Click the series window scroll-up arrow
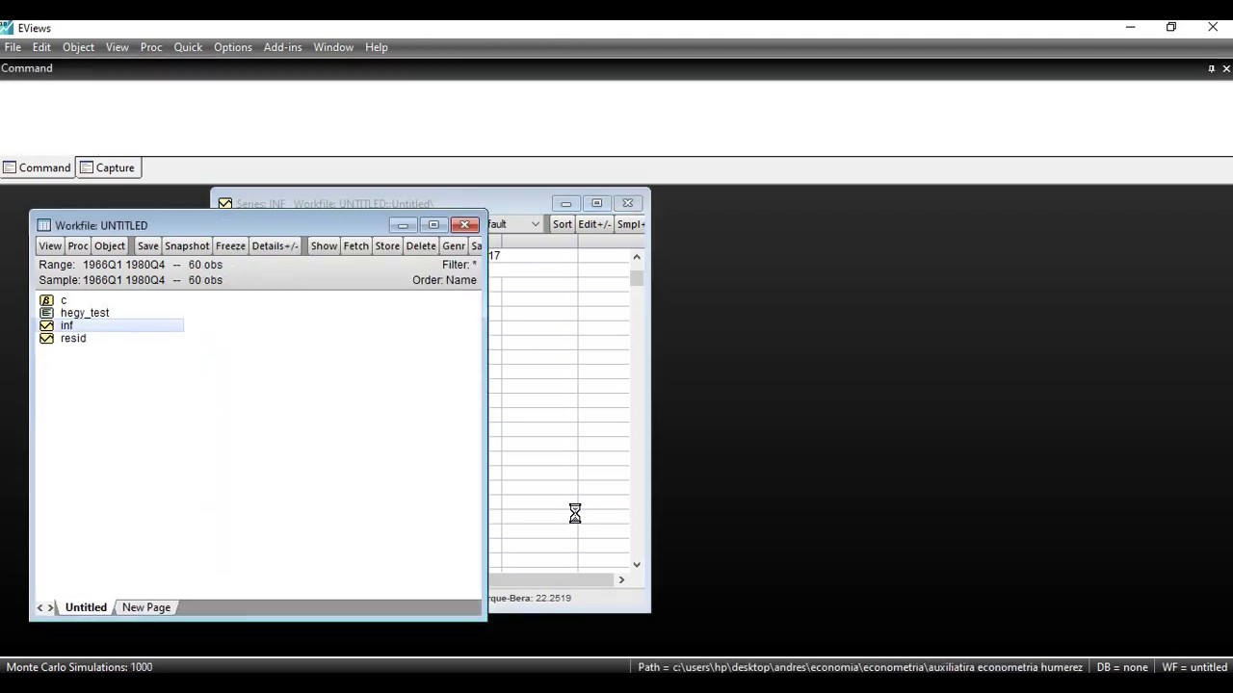This screenshot has width=1233, height=693. tap(636, 257)
